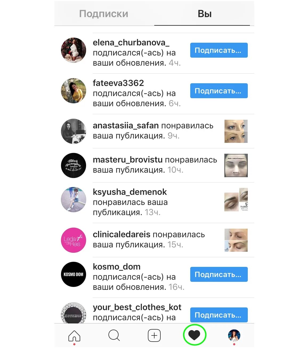This screenshot has height=348, width=308.
Task: View post thumbnail liked by ksyusha_demenok
Action: 236,200
